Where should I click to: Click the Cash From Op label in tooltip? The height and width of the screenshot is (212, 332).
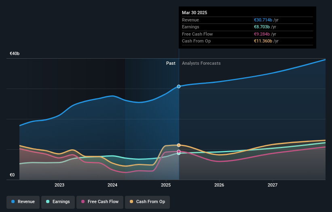pos(196,41)
